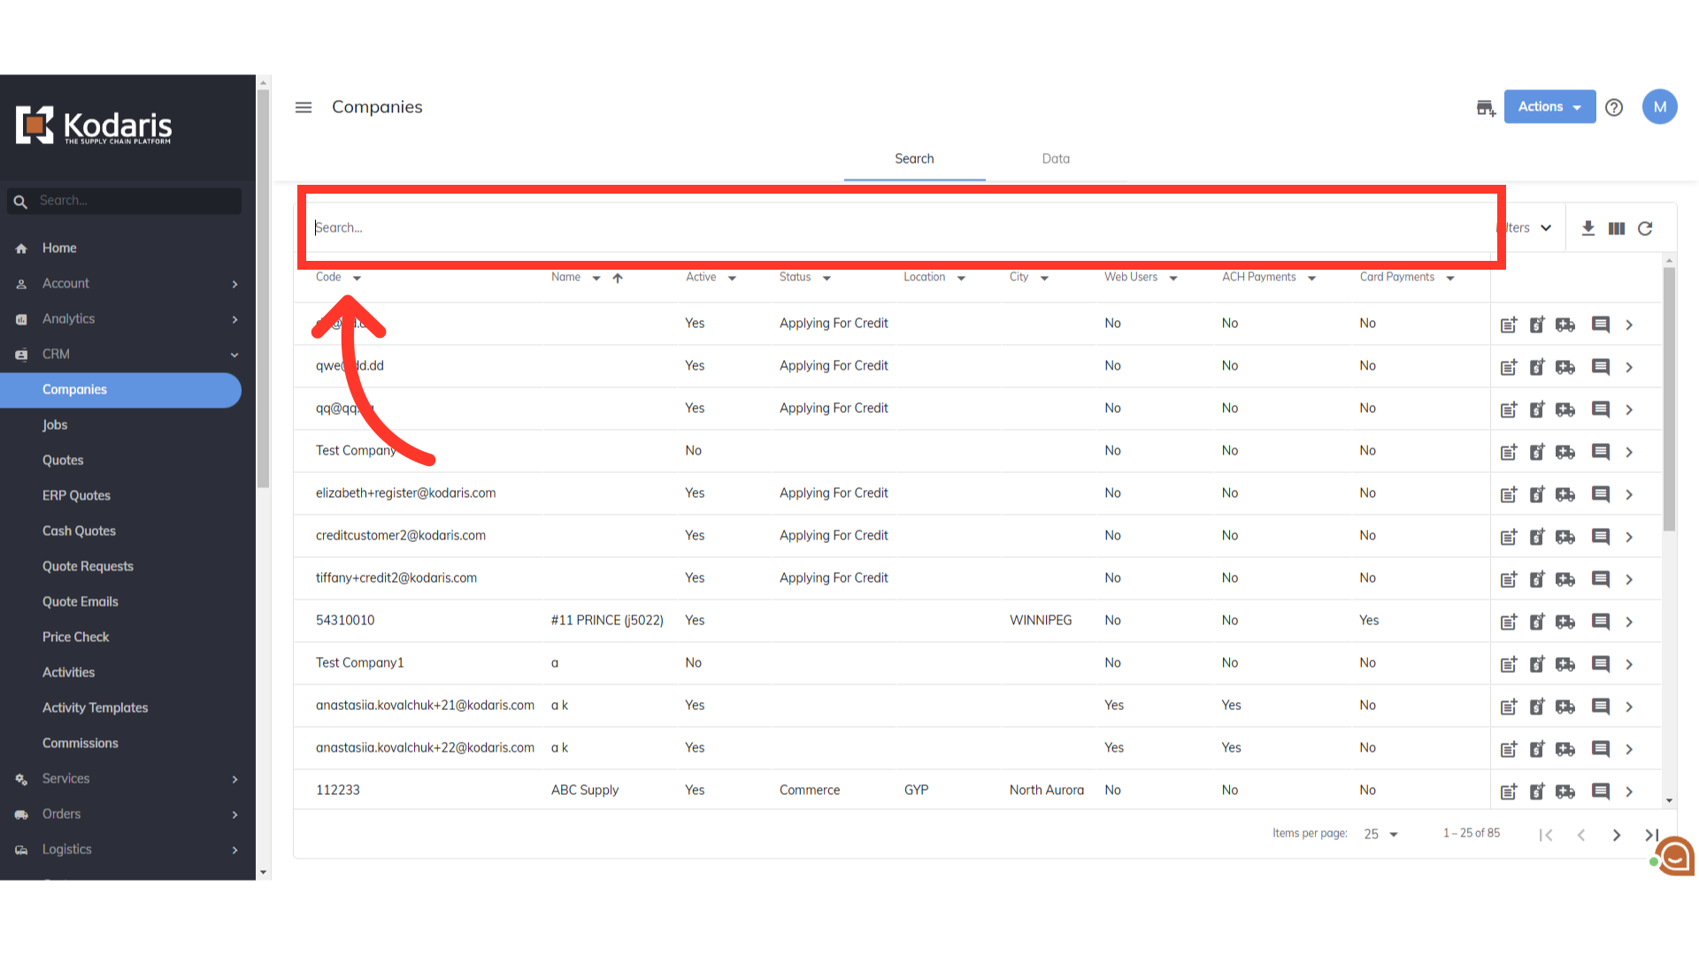The image size is (1699, 955).
Task: Go to next page of results
Action: (x=1617, y=835)
